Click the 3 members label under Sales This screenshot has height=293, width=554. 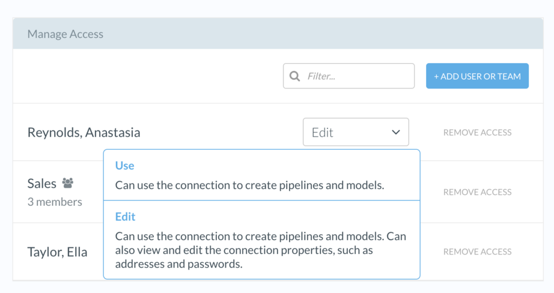point(55,202)
